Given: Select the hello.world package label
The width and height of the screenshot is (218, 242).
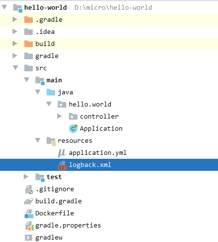Looking at the screenshot, I should pyautogui.click(x=90, y=104).
